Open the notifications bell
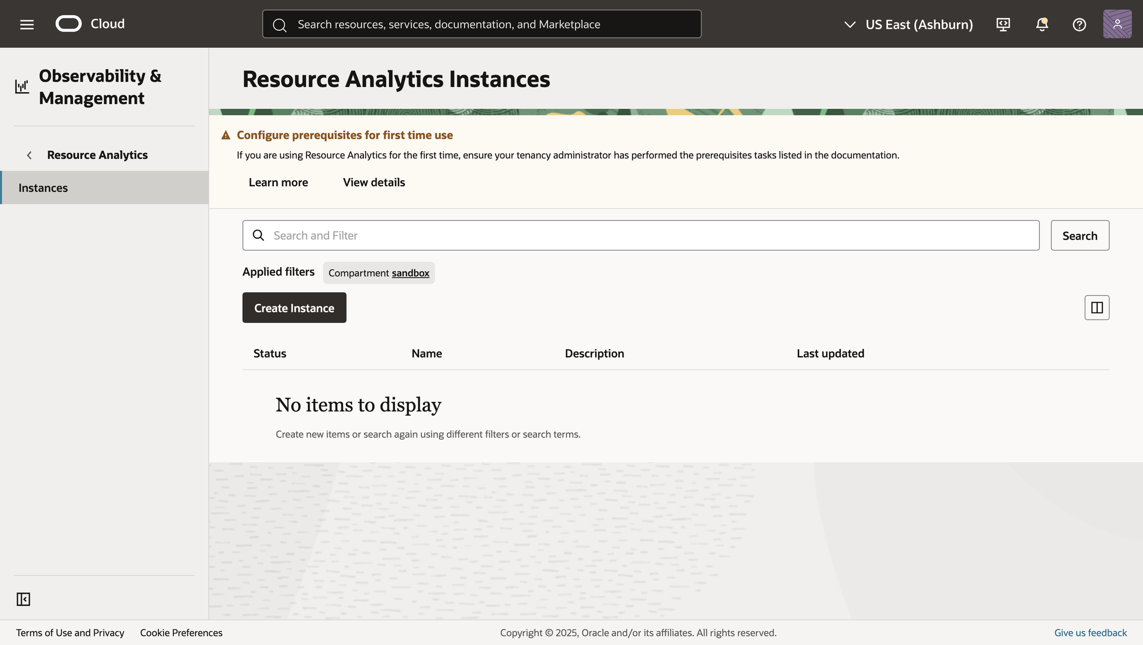Viewport: 1143px width, 645px height. click(1042, 24)
